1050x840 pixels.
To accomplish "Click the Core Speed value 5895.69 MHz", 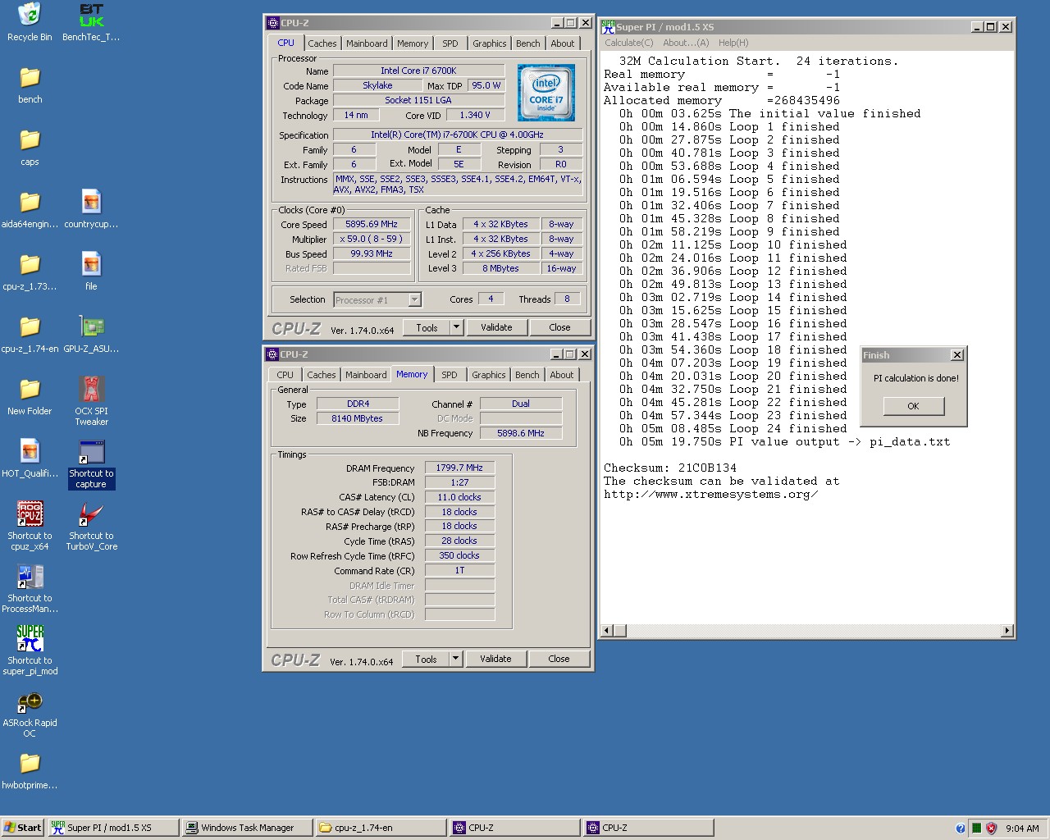I will click(372, 224).
